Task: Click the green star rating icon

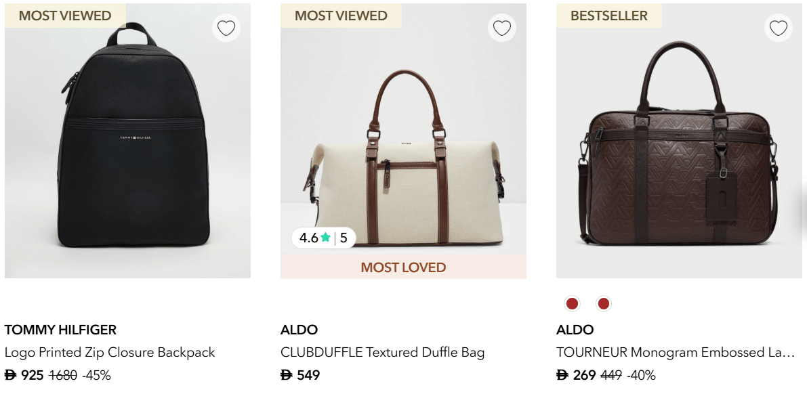Action: 326,238
